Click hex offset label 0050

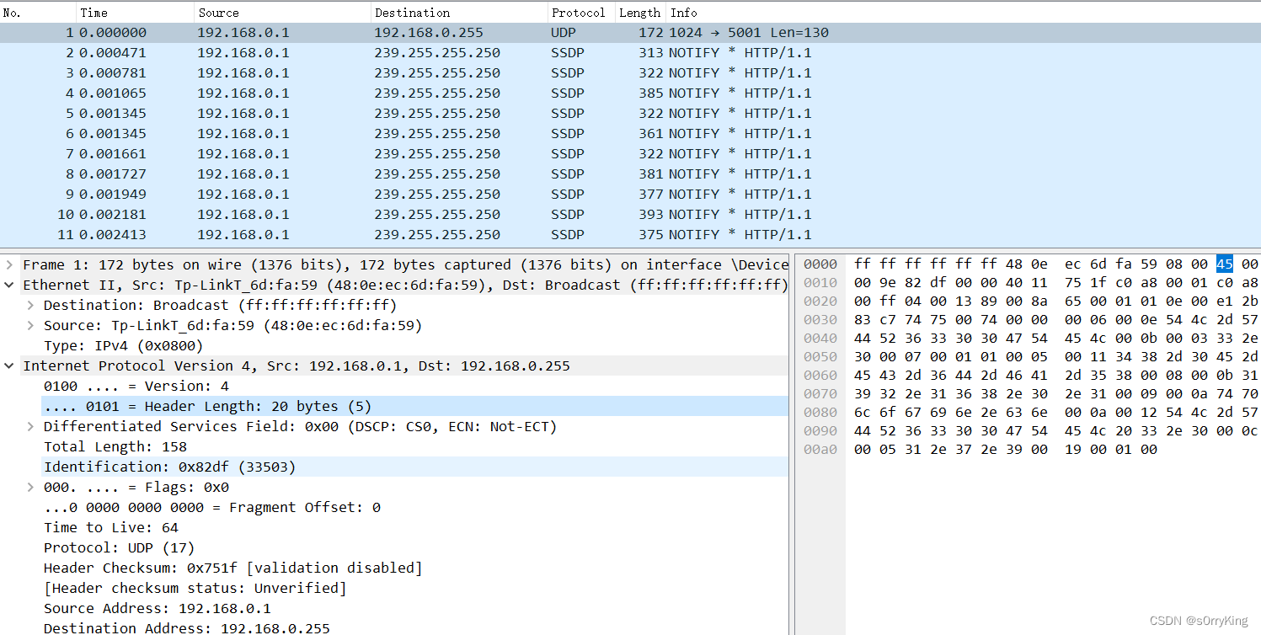[x=820, y=357]
